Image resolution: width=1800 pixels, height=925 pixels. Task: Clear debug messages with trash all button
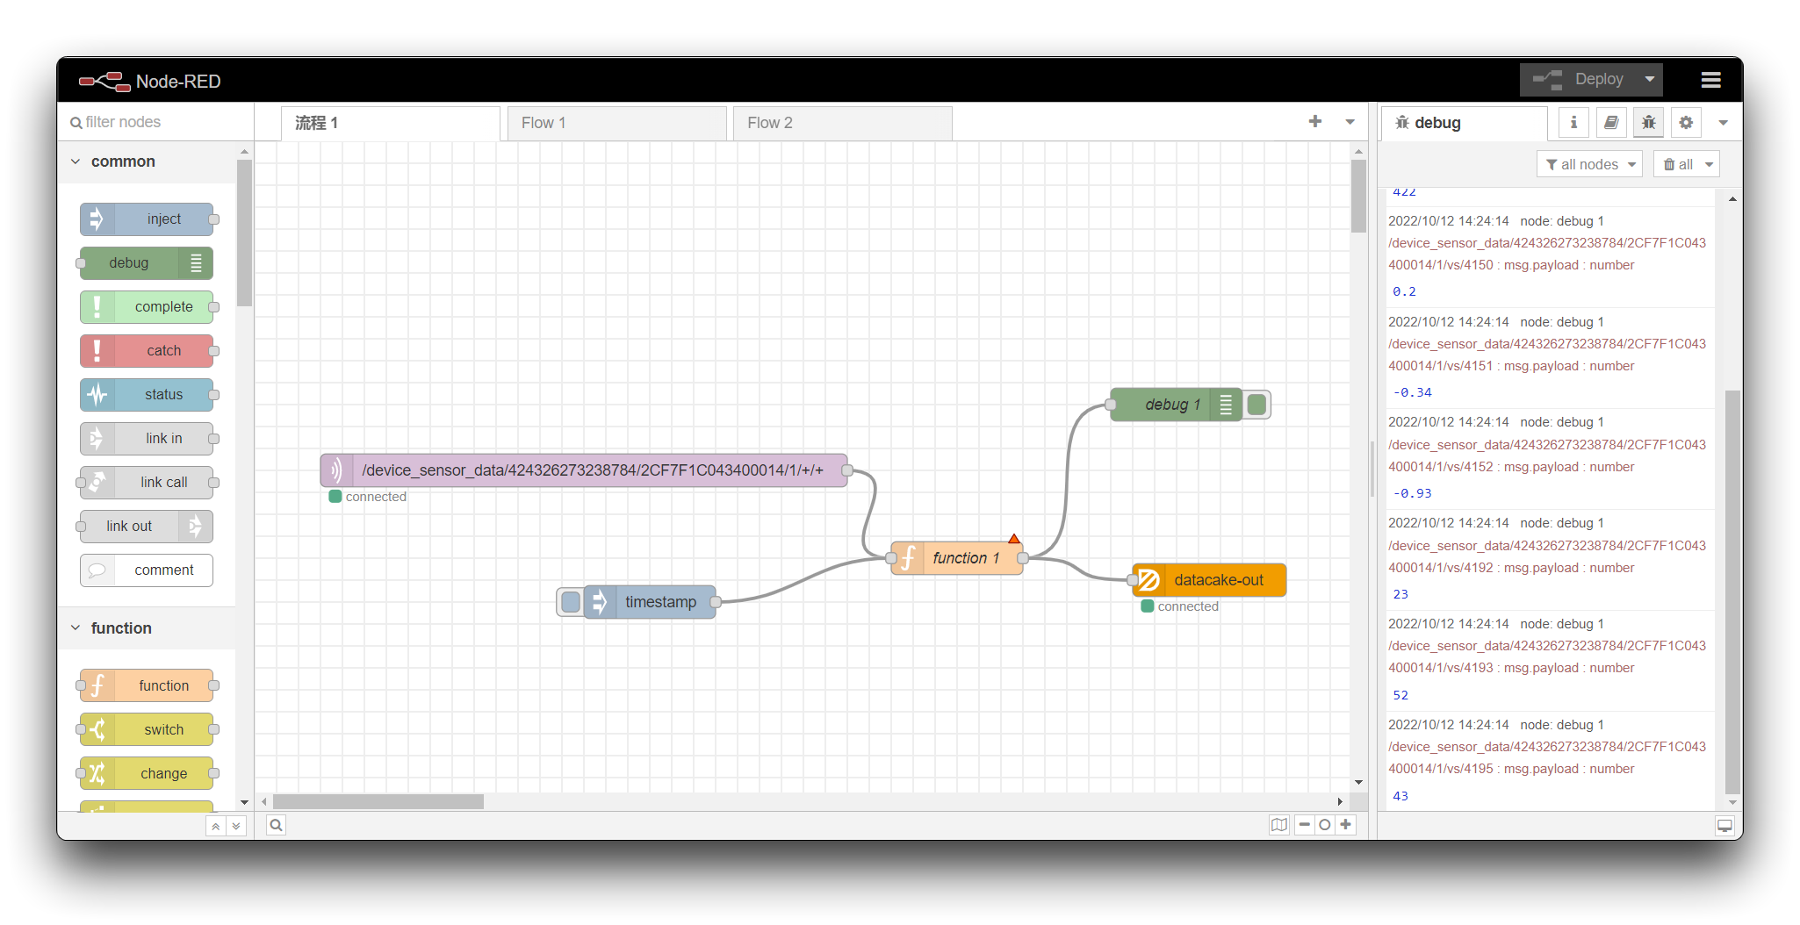1678,164
